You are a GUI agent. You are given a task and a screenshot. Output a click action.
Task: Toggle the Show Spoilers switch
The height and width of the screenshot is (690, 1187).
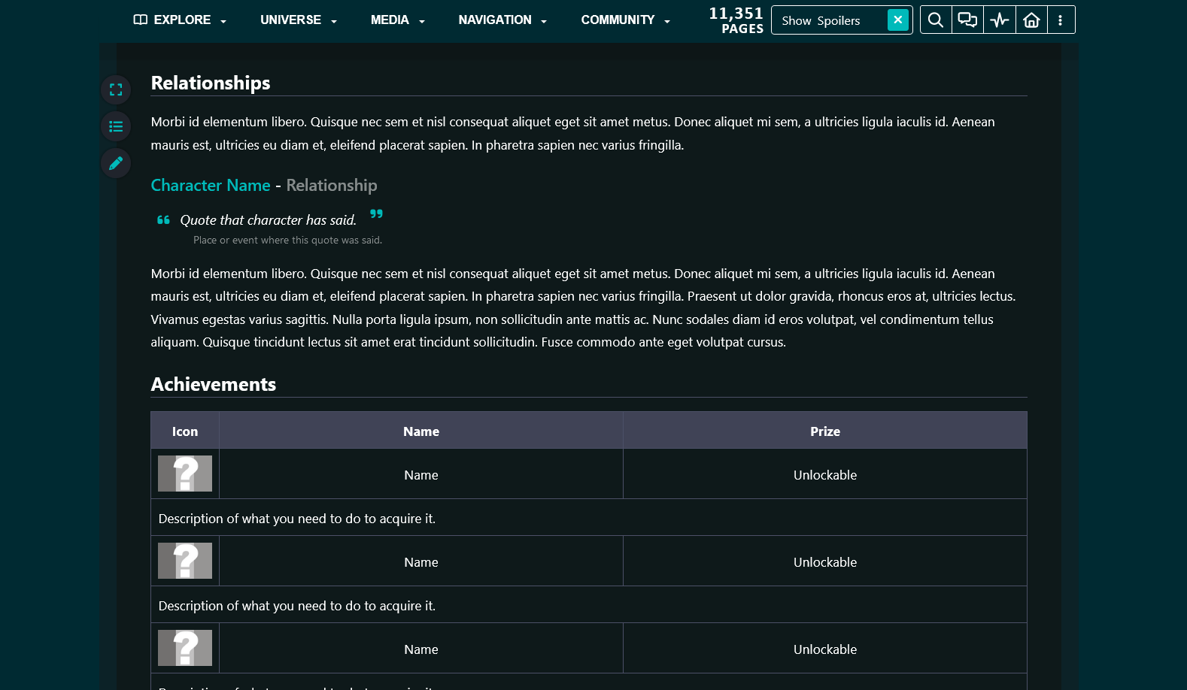click(x=897, y=20)
